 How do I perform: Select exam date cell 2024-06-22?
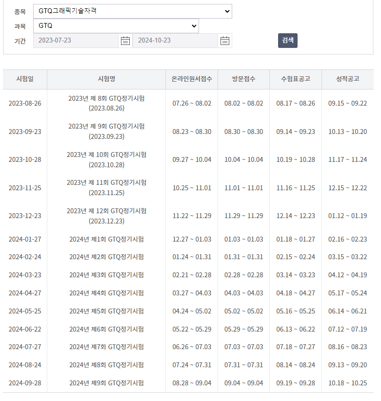(x=25, y=330)
